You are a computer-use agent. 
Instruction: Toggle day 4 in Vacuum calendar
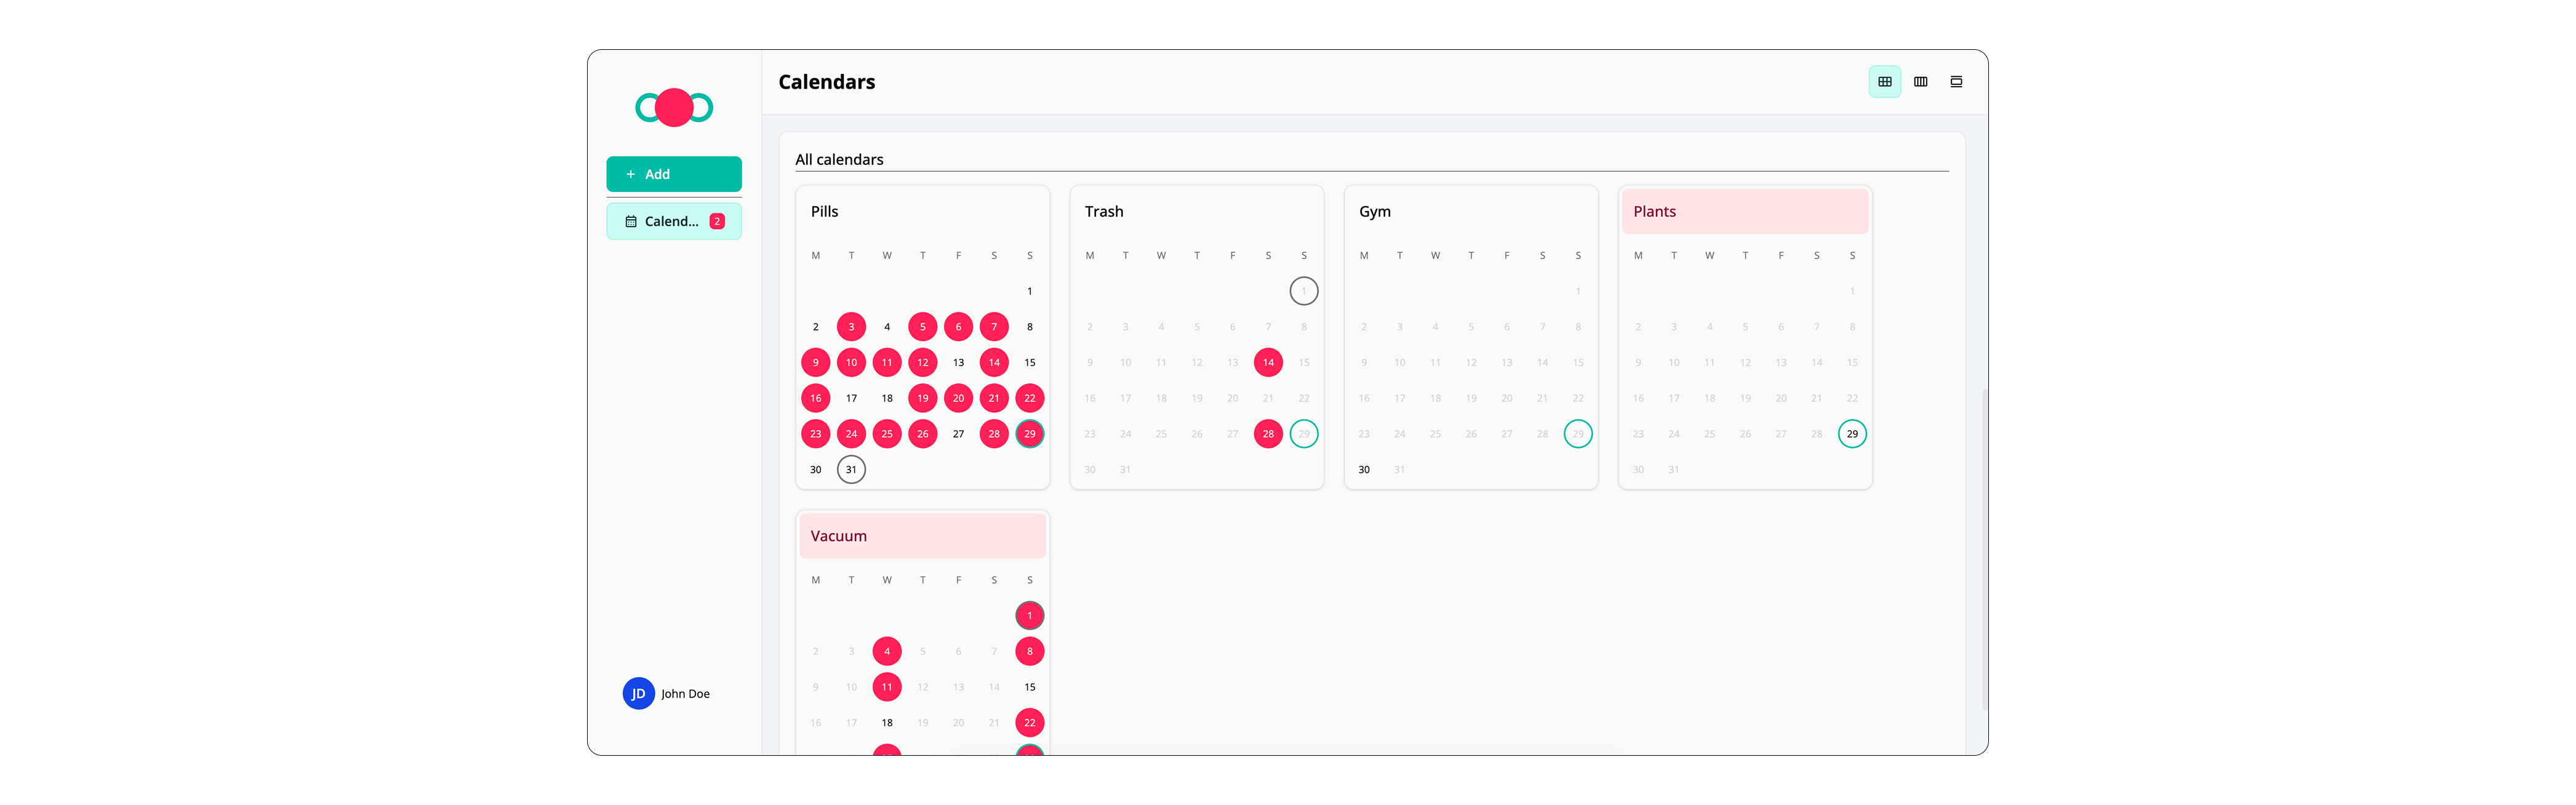coord(886,651)
